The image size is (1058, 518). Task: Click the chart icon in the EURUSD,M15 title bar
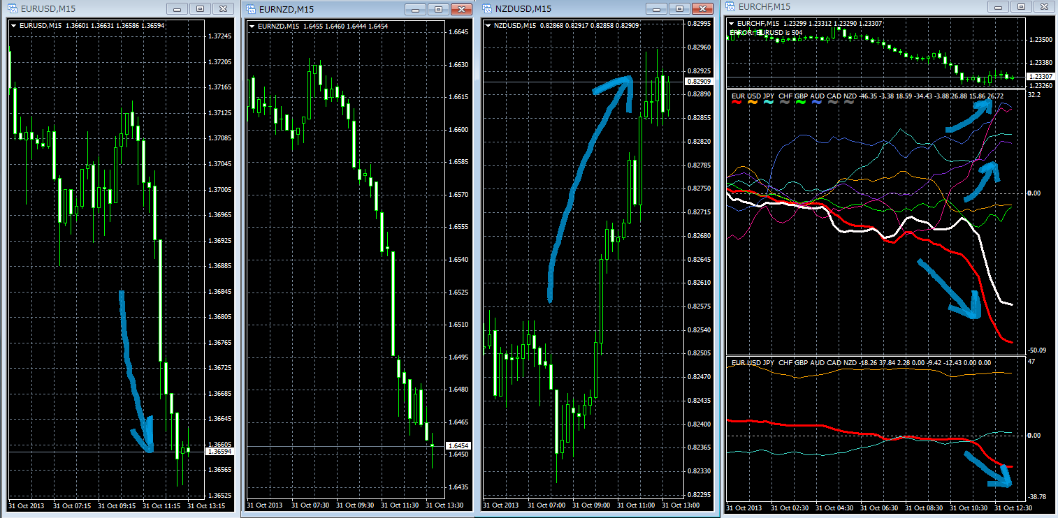tap(13, 8)
